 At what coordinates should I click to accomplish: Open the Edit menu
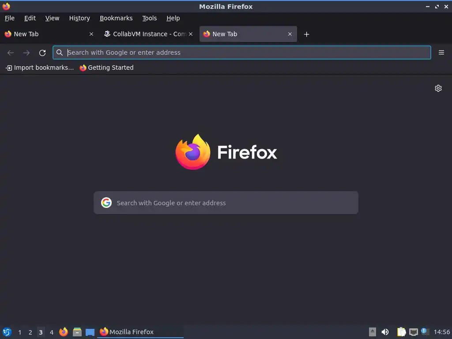(30, 18)
